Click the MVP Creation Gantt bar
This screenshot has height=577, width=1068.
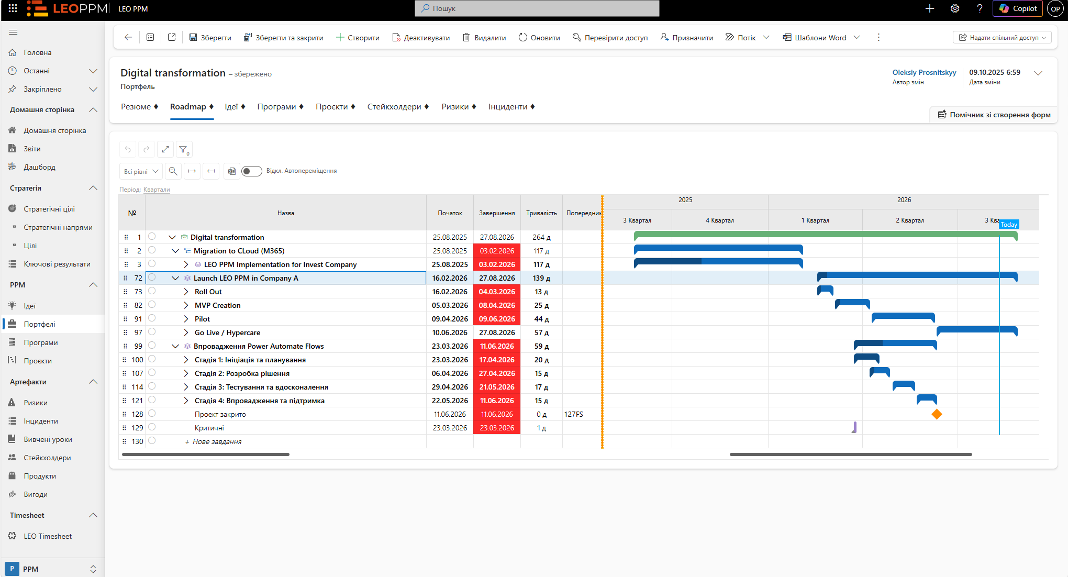(852, 304)
